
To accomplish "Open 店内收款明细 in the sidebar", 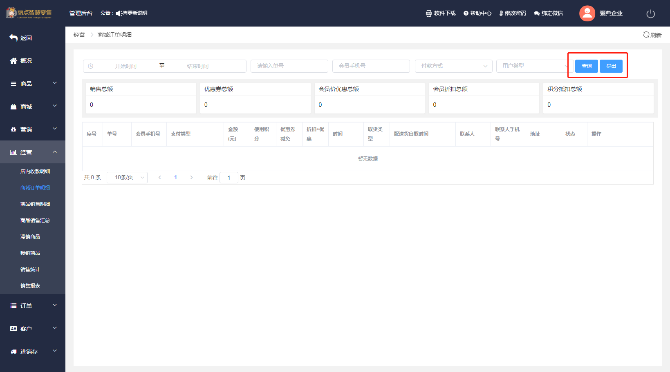I will [x=35, y=172].
